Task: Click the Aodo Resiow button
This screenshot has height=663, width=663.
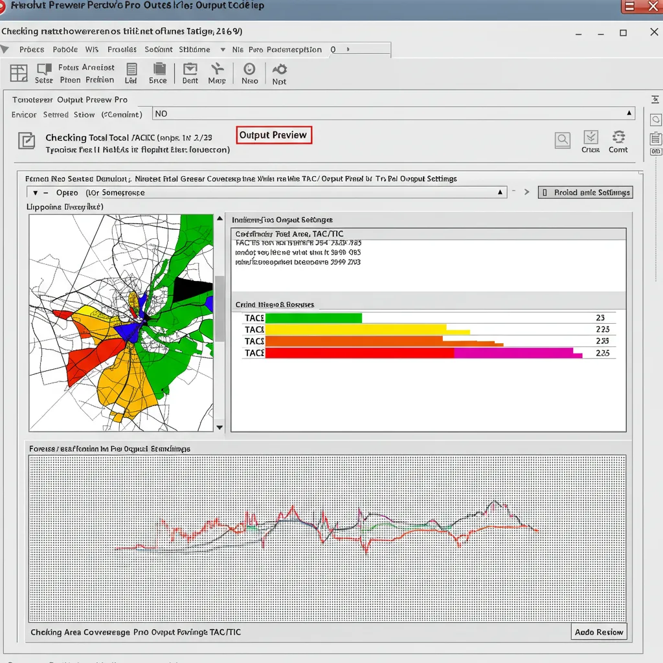Action: 599,632
